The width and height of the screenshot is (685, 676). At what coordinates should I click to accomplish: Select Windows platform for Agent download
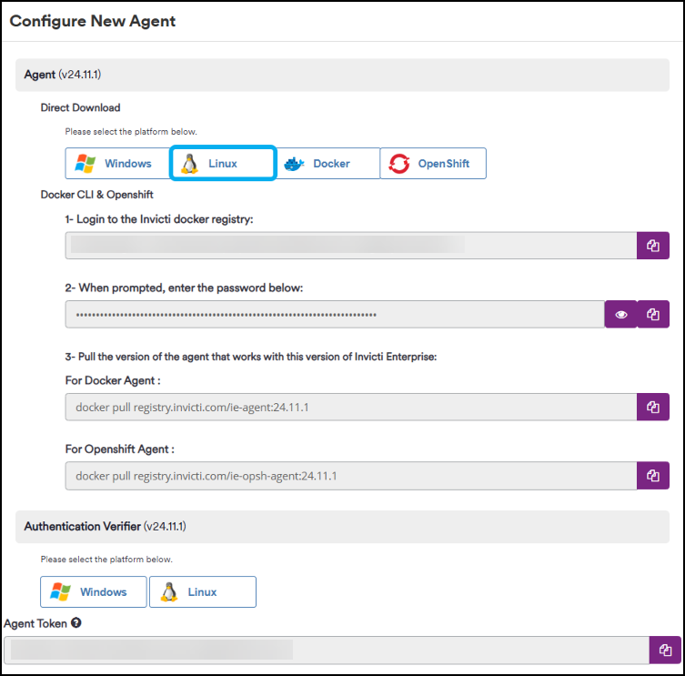coord(117,164)
